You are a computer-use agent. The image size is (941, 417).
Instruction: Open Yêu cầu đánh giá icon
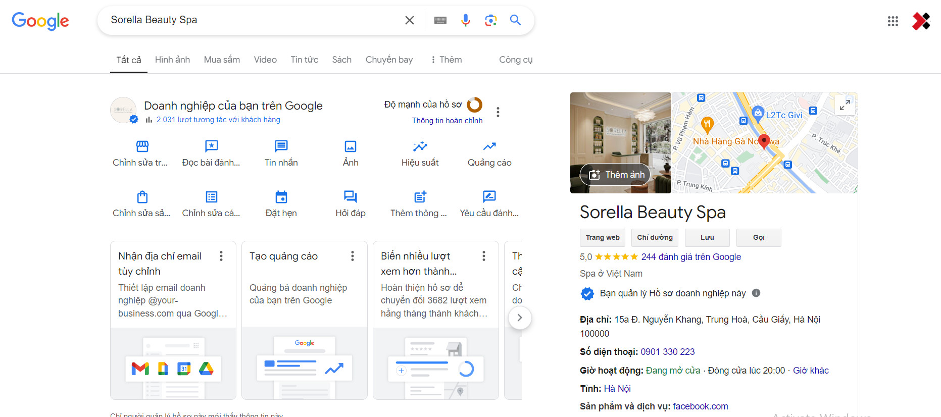489,197
